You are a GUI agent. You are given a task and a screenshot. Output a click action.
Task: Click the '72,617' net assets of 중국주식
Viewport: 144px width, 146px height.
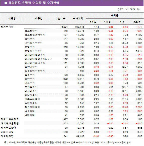(x=80, y=79)
